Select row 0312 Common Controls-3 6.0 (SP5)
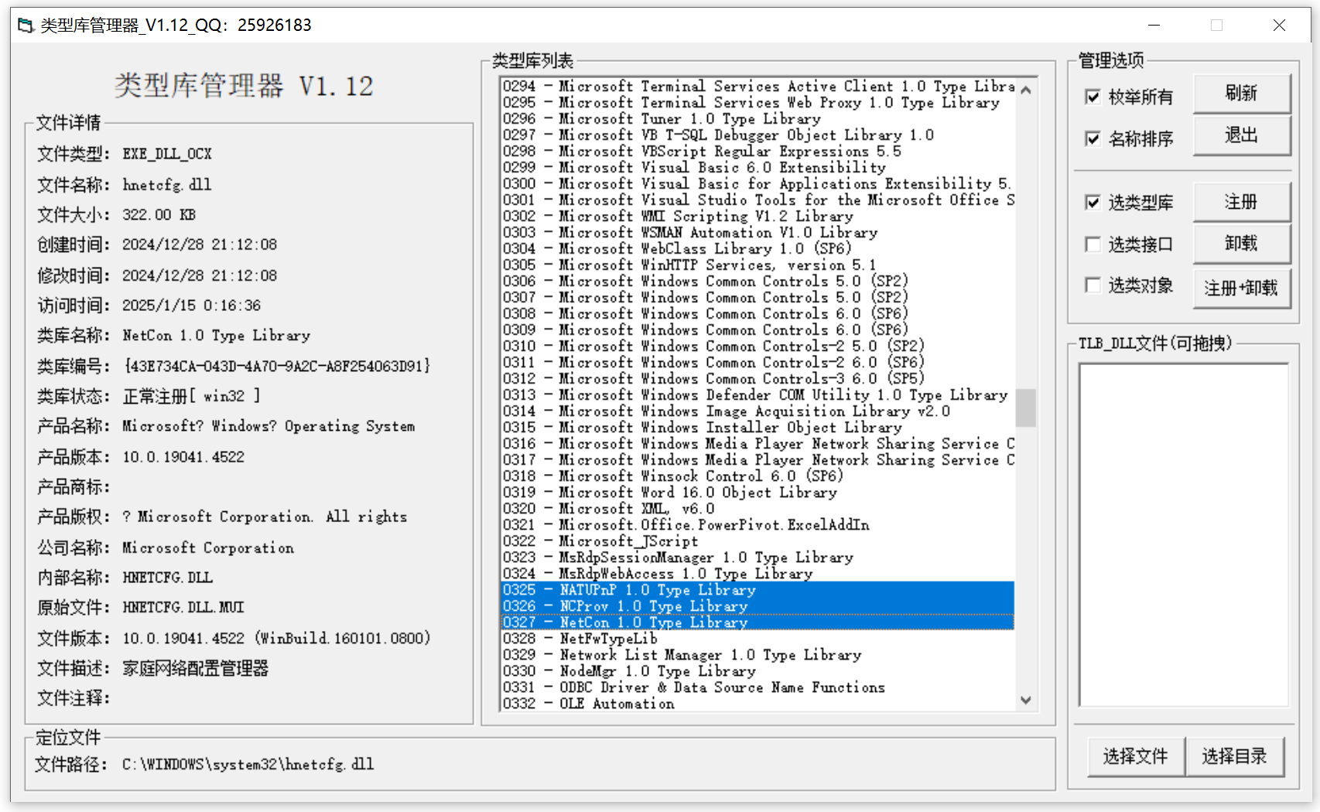 click(x=757, y=378)
